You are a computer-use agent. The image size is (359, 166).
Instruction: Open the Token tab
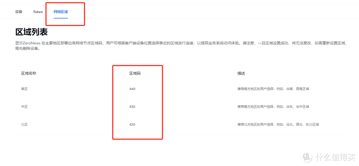[38, 12]
